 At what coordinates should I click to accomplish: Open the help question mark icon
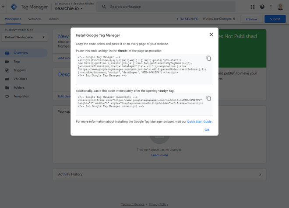pyautogui.click(x=262, y=7)
